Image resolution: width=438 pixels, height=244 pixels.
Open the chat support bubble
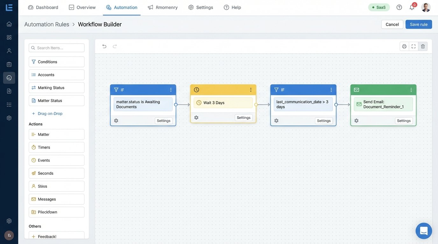pyautogui.click(x=423, y=230)
